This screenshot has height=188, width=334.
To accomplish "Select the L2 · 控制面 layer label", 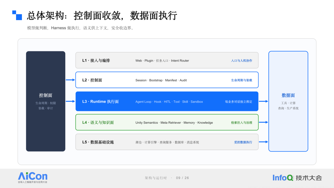I will (92, 80).
